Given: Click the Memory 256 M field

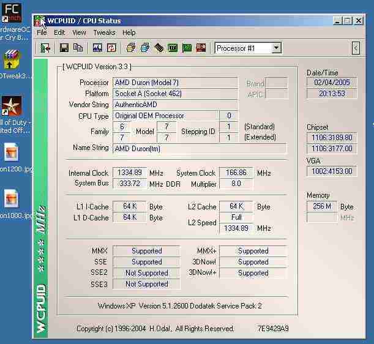Looking at the screenshot, I should coord(322,206).
